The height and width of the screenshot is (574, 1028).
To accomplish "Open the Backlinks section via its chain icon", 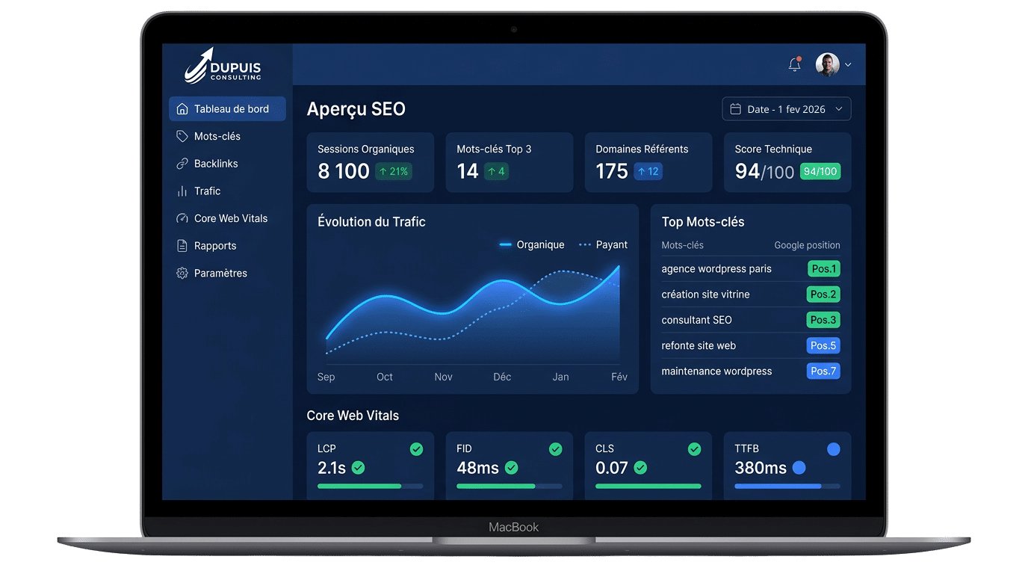I will 181,163.
